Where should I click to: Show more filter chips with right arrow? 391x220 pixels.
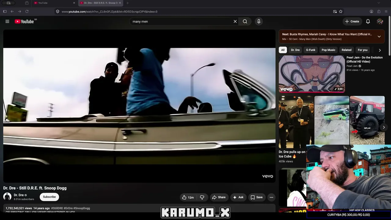[380, 50]
